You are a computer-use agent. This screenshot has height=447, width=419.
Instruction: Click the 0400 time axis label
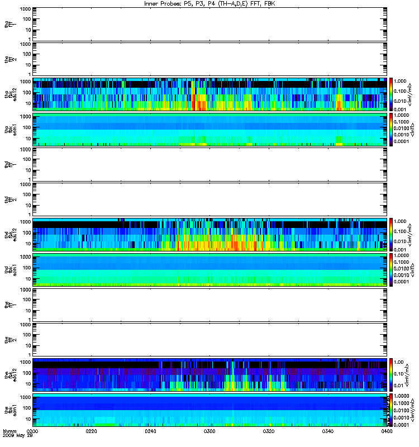coord(387,431)
